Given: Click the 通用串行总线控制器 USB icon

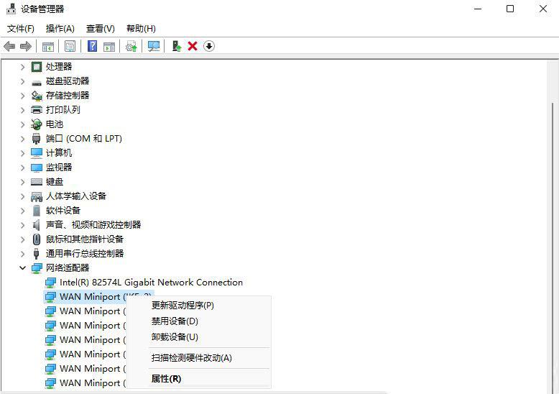Looking at the screenshot, I should pyautogui.click(x=37, y=254).
